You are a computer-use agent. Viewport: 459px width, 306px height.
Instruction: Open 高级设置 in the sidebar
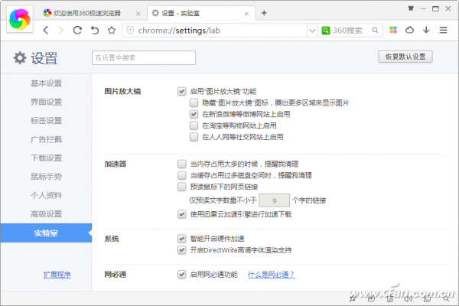[x=46, y=214]
